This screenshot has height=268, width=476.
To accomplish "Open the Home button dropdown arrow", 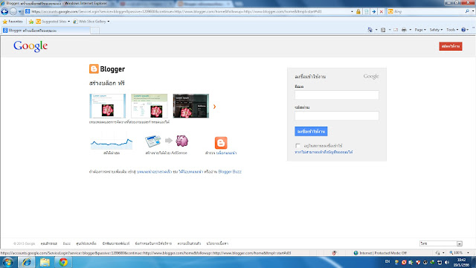I will 376,30.
